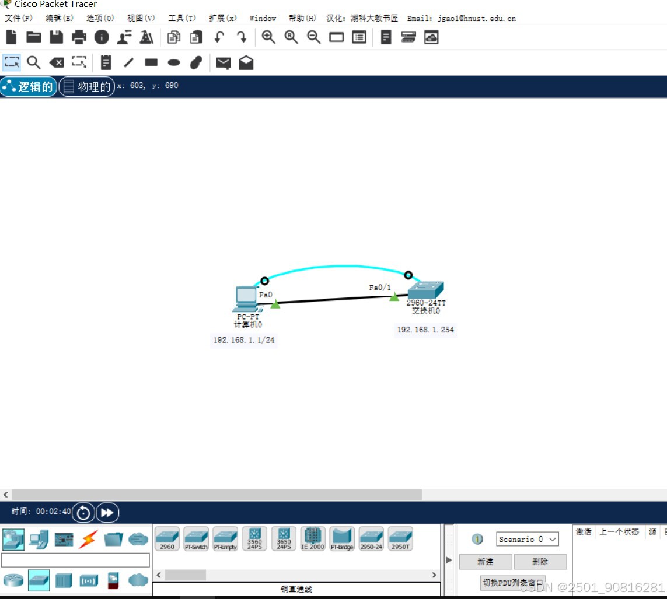Open the 视图(V) menu
This screenshot has width=667, height=599.
(x=141, y=18)
